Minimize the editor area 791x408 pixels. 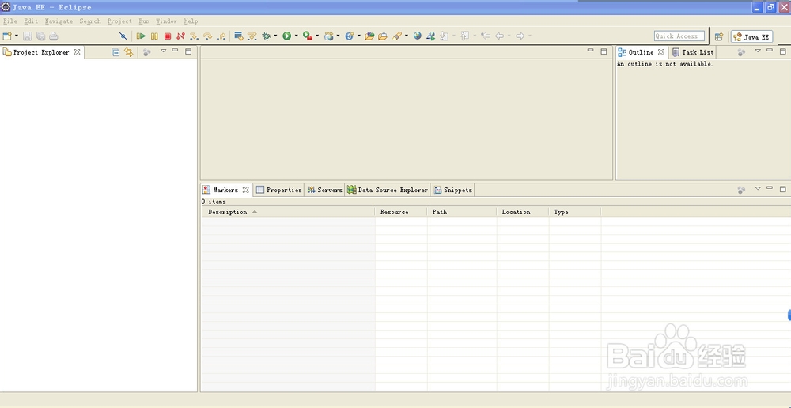click(x=591, y=50)
